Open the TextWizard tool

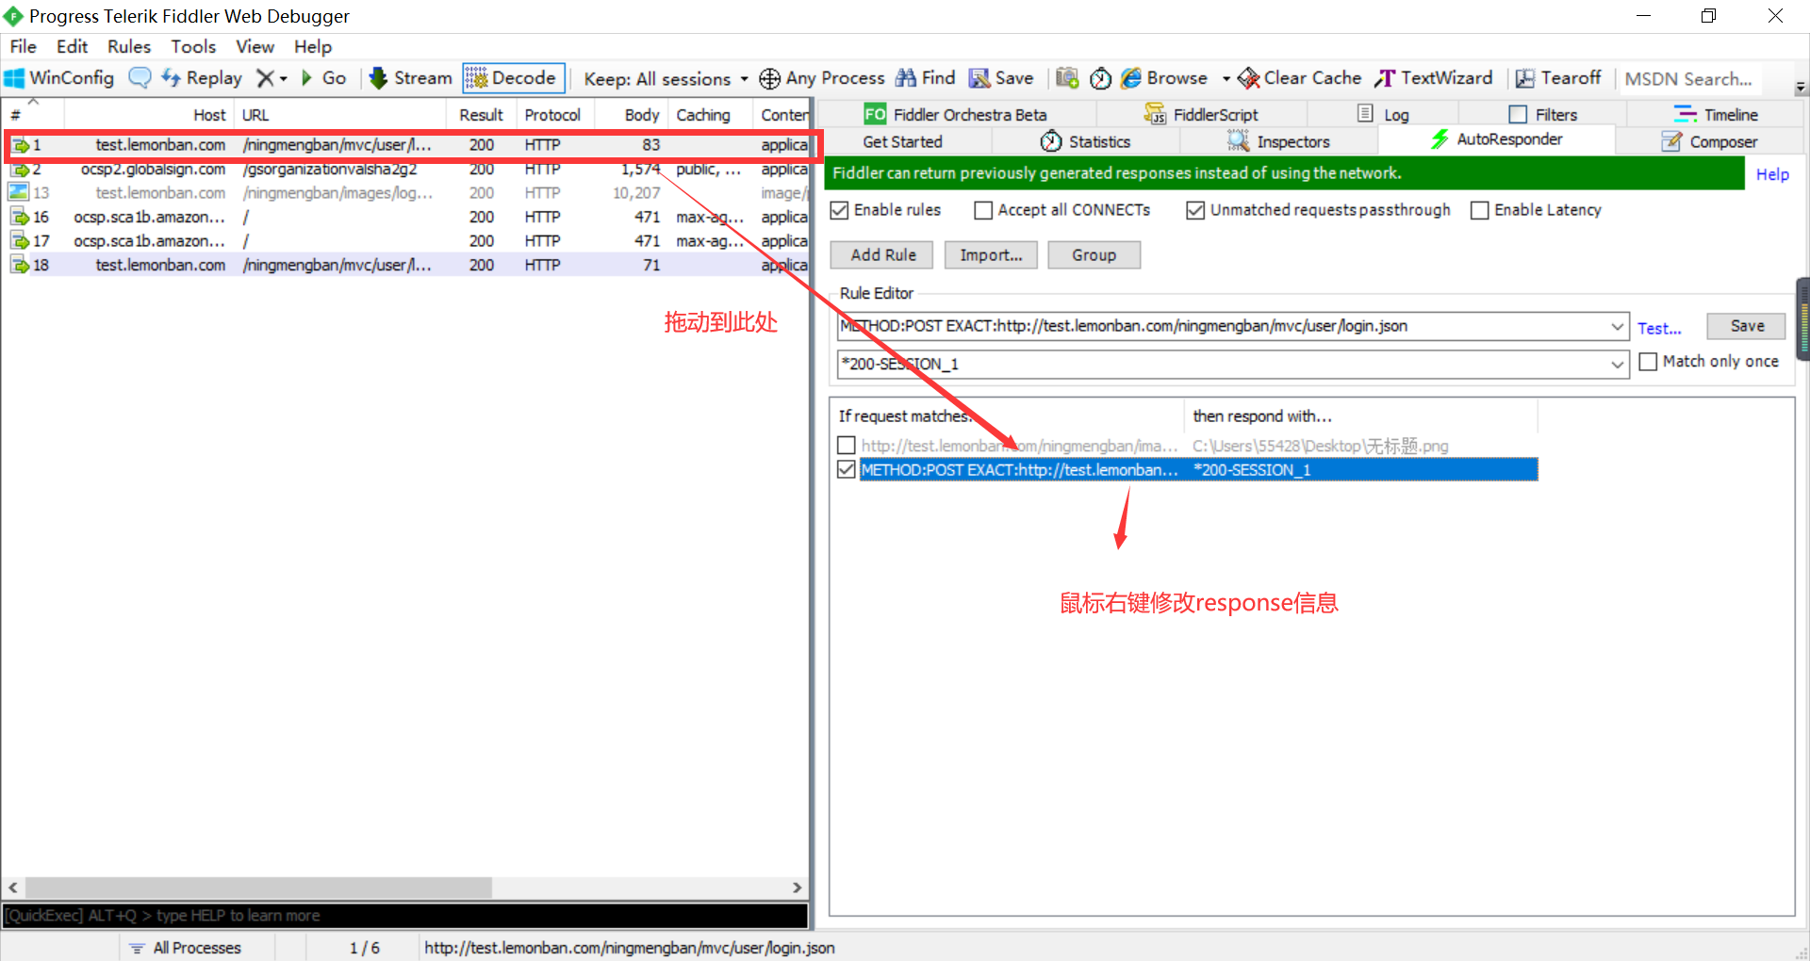[1433, 78]
